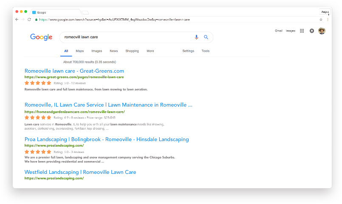Screen dimensions: 342x204
Task: Click 'Romeoville lawn care and full lawn' snippet
Action: tap(86, 89)
